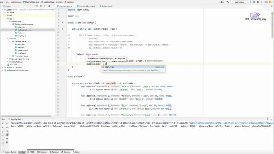Open the Run tool window settings gear
The image size is (274, 154).
268,119
